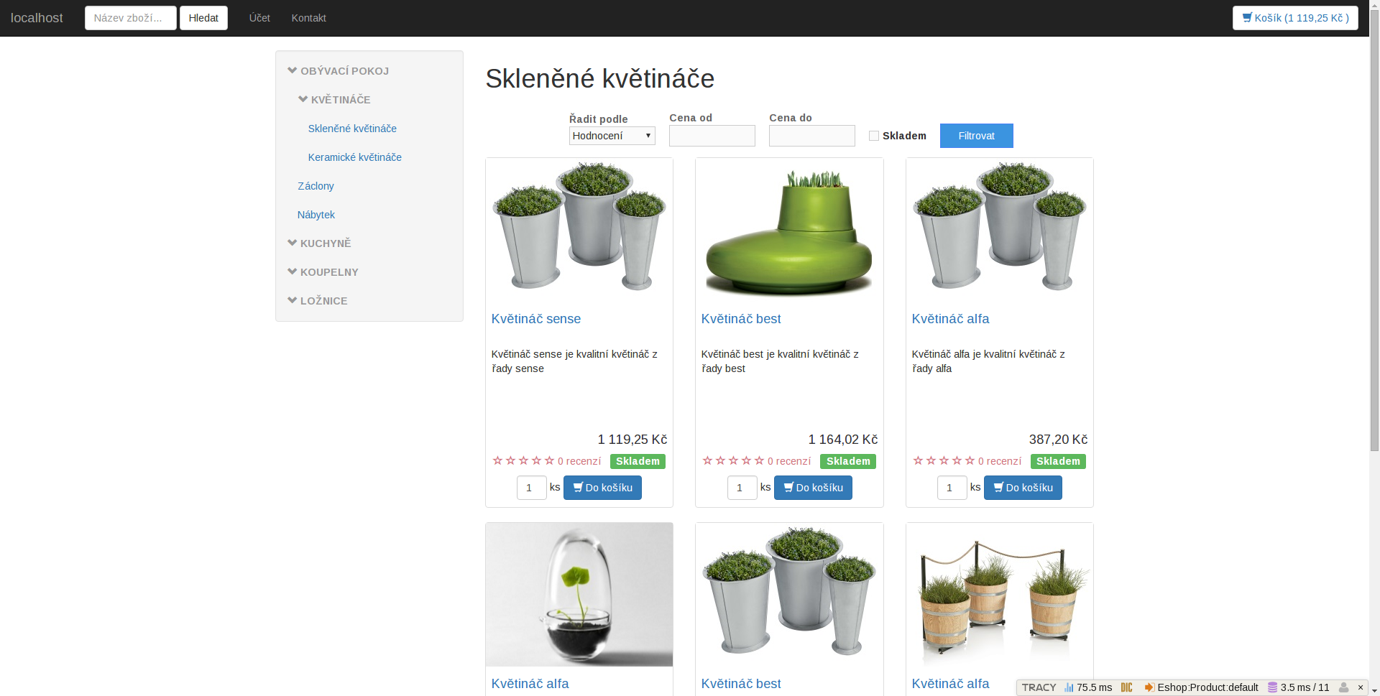The width and height of the screenshot is (1380, 696).
Task: Open the Účet menu item
Action: (x=259, y=18)
